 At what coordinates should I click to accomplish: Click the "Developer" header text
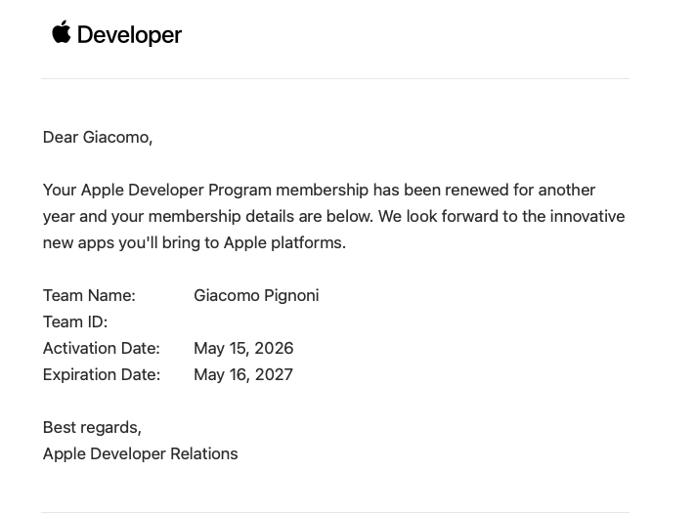[129, 35]
